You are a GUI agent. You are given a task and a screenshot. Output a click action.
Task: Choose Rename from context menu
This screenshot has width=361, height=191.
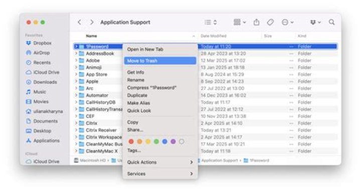tap(160, 80)
